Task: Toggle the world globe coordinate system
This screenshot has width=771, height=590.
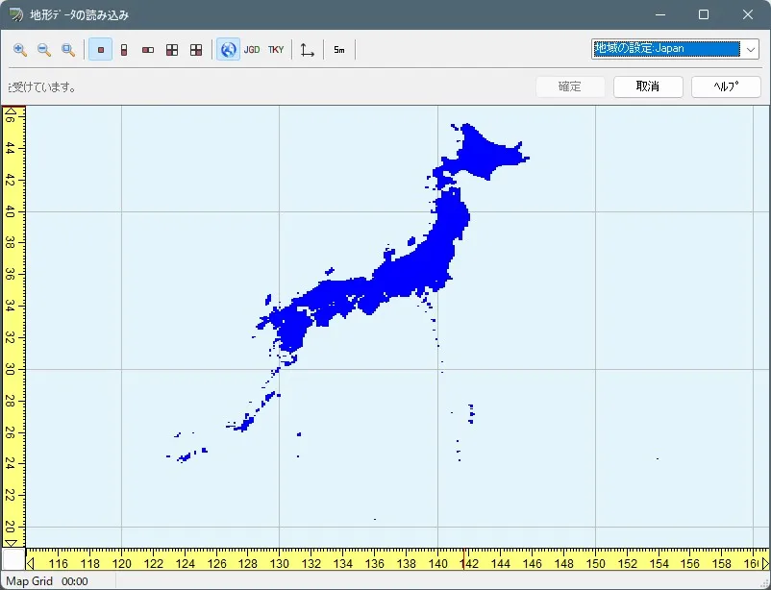Action: click(x=228, y=50)
